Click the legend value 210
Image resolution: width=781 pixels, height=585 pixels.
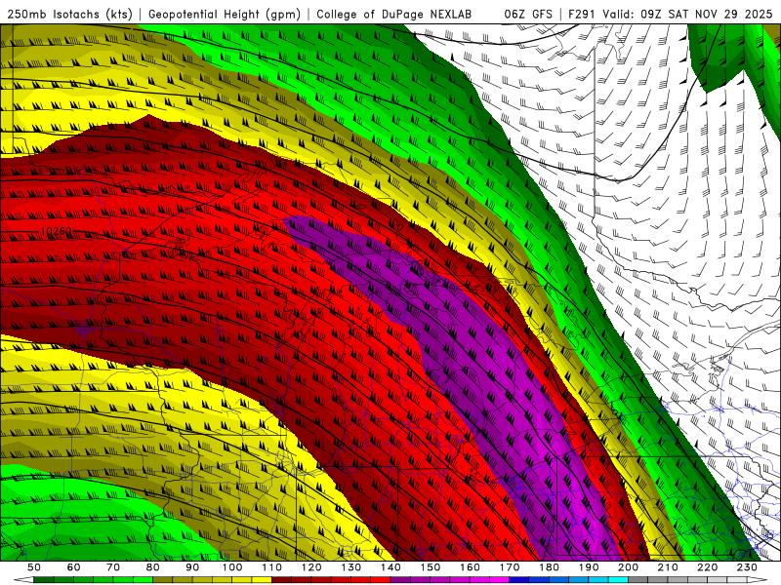tap(668, 567)
